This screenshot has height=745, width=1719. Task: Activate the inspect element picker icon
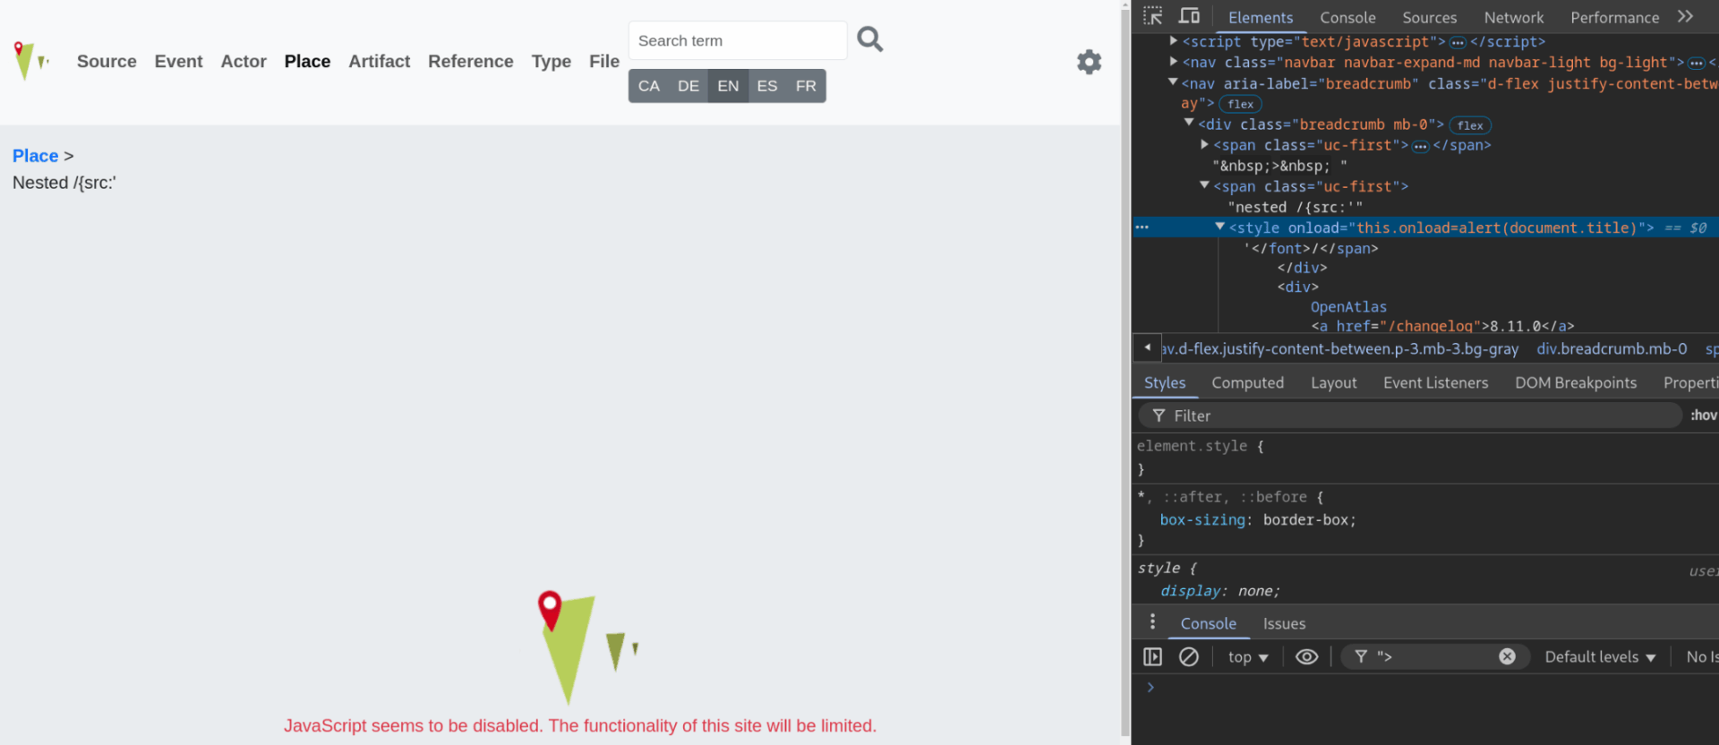(1152, 16)
